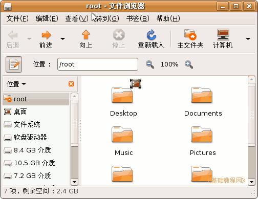
Task: Zoom out with the minus magnifier
Action: point(150,64)
